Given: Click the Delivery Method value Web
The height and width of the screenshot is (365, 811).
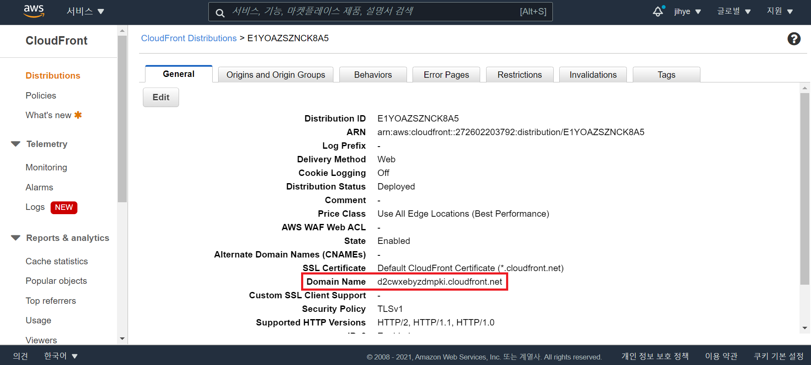Looking at the screenshot, I should tap(386, 159).
